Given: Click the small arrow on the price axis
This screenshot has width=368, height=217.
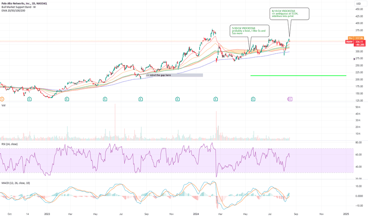Looking at the screenshot, I should click(x=355, y=59).
